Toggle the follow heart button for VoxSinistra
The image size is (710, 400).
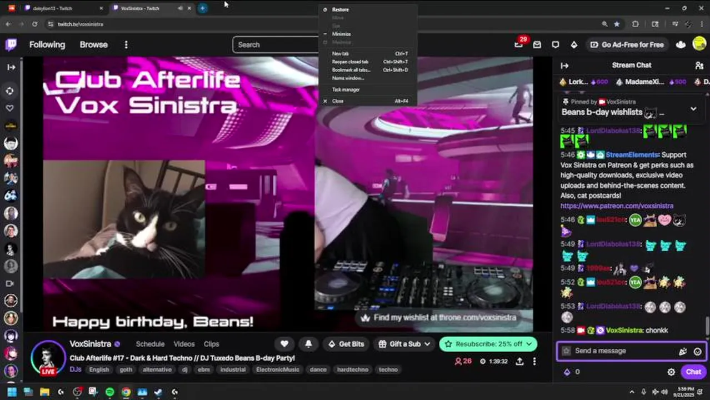(x=284, y=344)
